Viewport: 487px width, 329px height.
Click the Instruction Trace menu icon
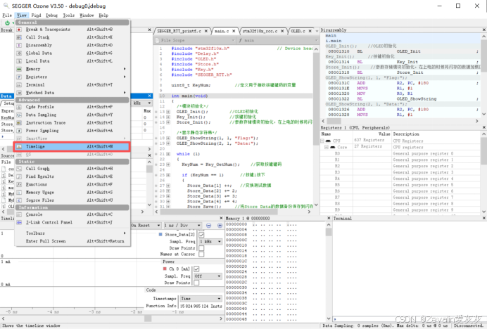pyautogui.click(x=19, y=123)
